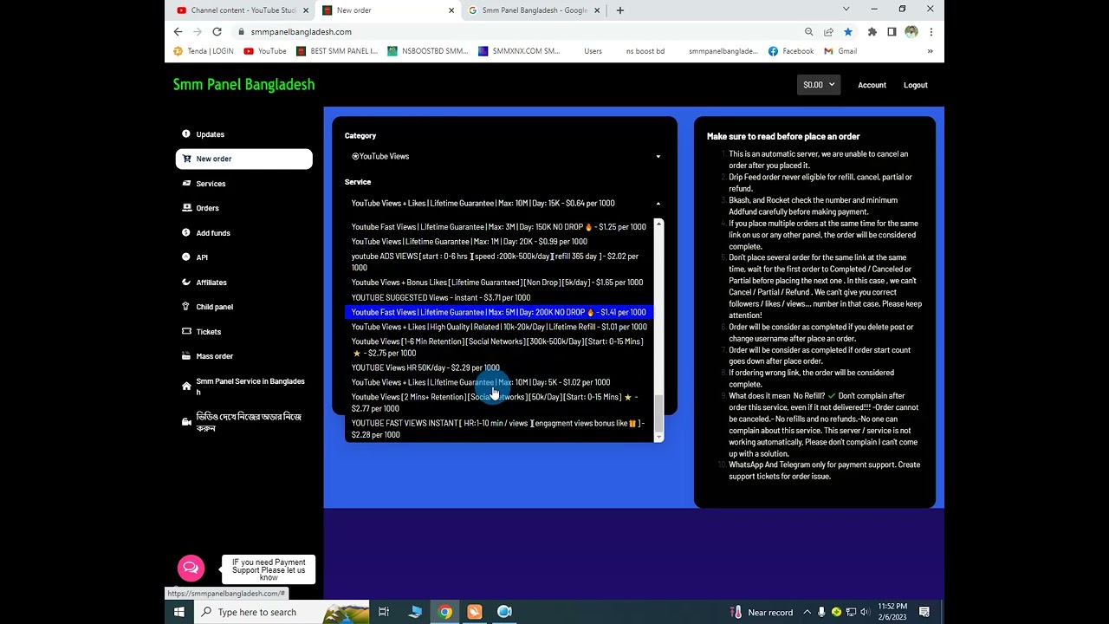The image size is (1109, 624).
Task: Open Smm Panel Service in Bangladesh link
Action: [250, 387]
